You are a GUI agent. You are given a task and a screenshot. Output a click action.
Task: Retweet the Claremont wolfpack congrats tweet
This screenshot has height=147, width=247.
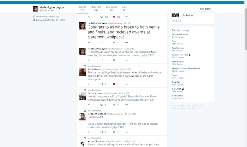pos(102,43)
